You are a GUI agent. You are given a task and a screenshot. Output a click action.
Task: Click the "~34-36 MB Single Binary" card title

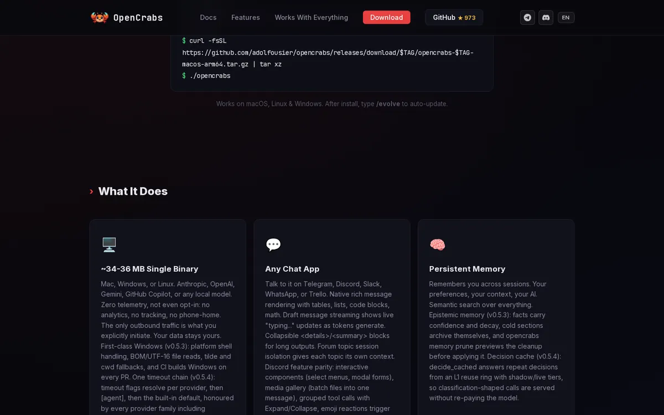coord(149,269)
